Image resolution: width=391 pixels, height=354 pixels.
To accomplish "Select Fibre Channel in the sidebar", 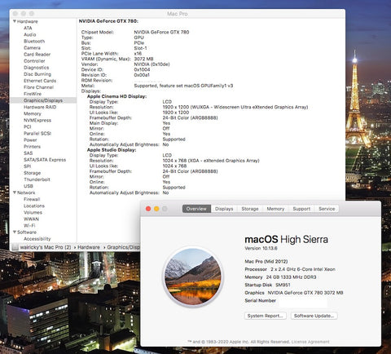I will [38, 87].
